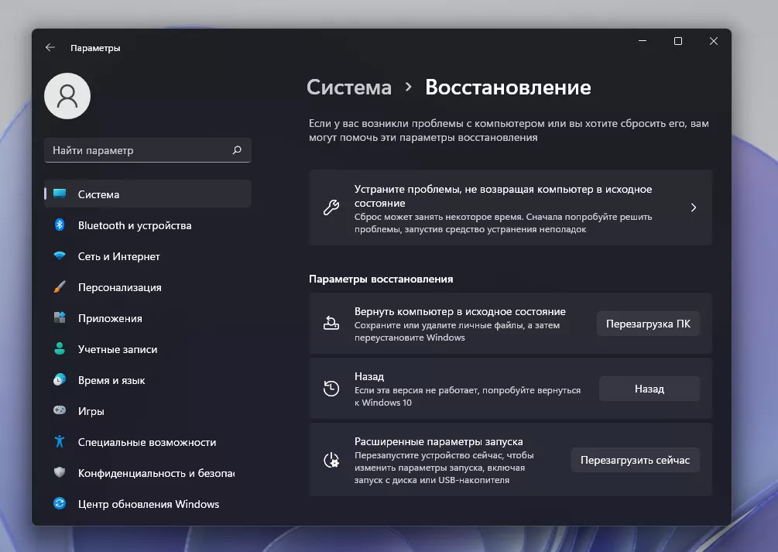This screenshot has height=552, width=778.
Task: Click the Перезагрузка ПК button
Action: [x=648, y=324]
